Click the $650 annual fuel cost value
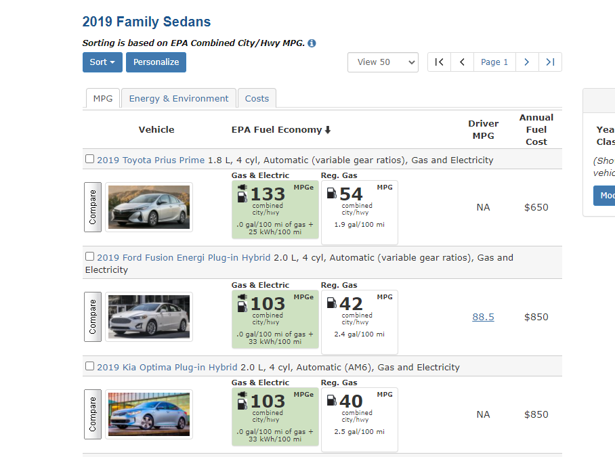 pos(536,207)
